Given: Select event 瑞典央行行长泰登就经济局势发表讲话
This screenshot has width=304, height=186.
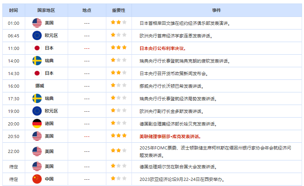Looking at the screenshot, I should click(x=178, y=99).
